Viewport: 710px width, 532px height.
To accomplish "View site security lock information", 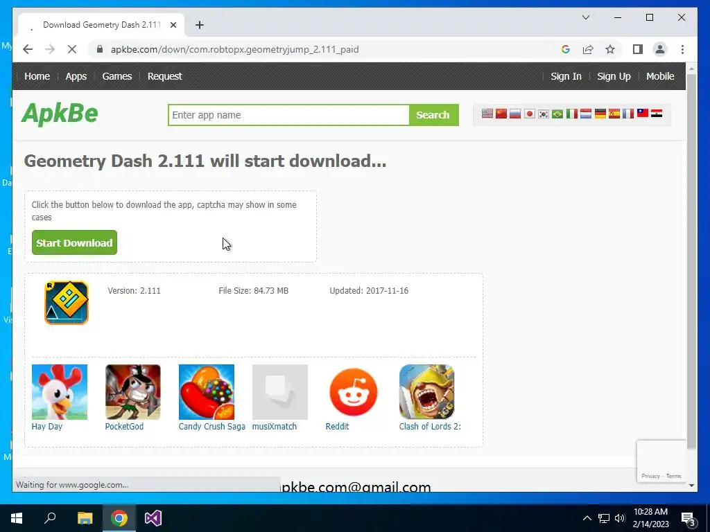I will (x=100, y=49).
